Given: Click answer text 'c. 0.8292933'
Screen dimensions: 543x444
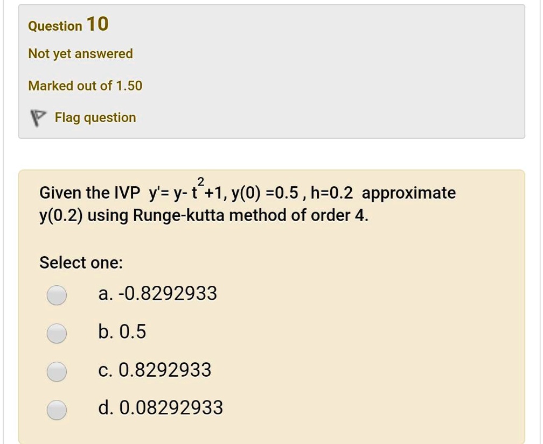Looking at the screenshot, I should coord(155,370).
